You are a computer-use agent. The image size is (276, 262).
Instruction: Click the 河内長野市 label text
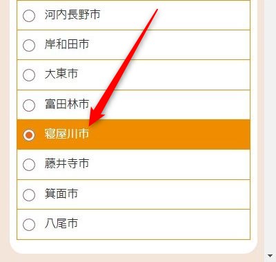click(x=72, y=14)
